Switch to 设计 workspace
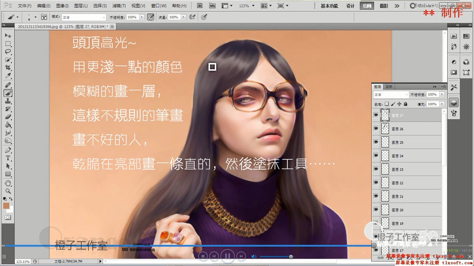The height and width of the screenshot is (266, 474). pyautogui.click(x=350, y=6)
